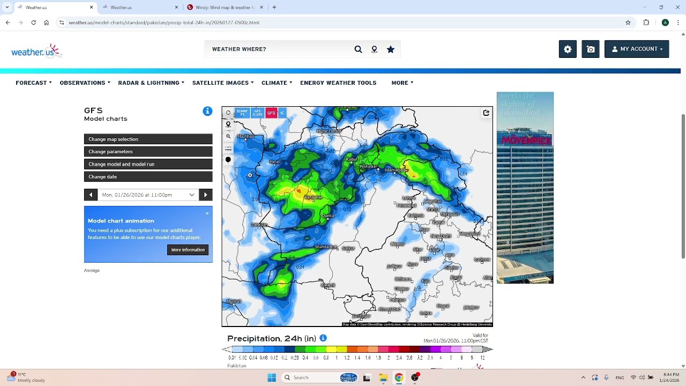Open SATELLITE IMAGES menu
This screenshot has height=386, width=686.
tap(223, 83)
